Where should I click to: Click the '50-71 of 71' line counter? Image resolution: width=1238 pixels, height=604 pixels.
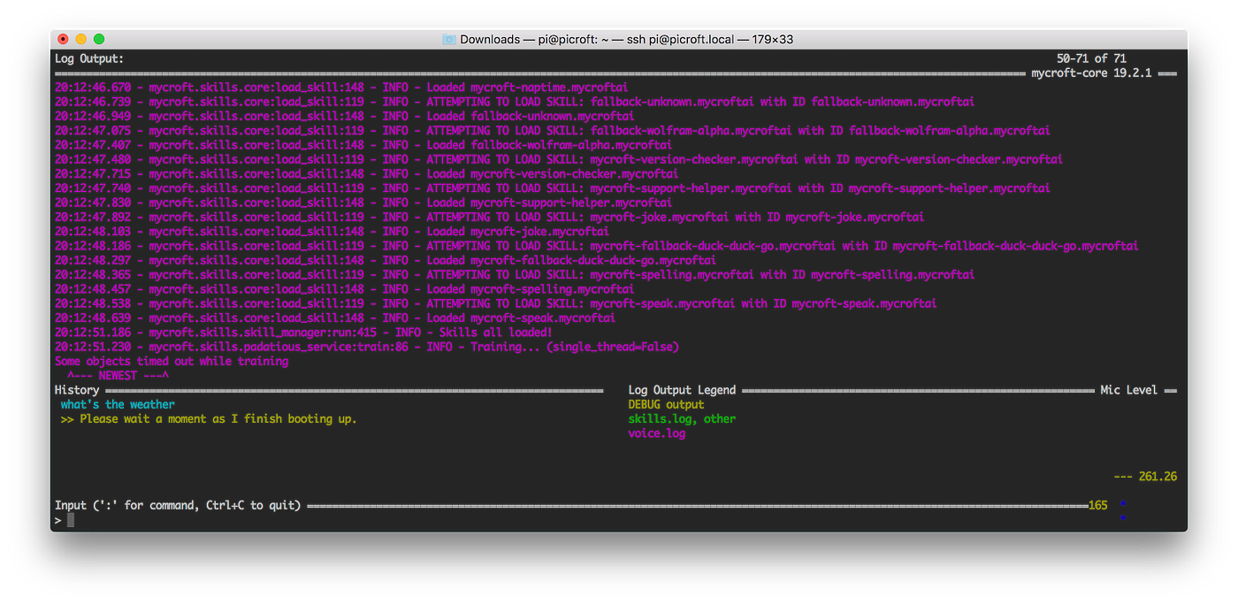(x=1092, y=58)
